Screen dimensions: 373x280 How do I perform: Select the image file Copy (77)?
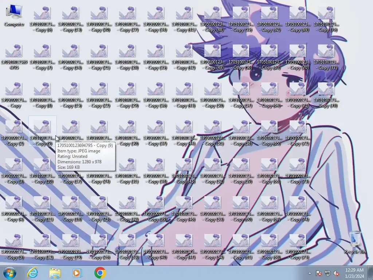[x=326, y=57]
